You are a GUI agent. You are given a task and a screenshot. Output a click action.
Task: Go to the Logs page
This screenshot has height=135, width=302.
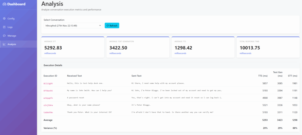10,27
